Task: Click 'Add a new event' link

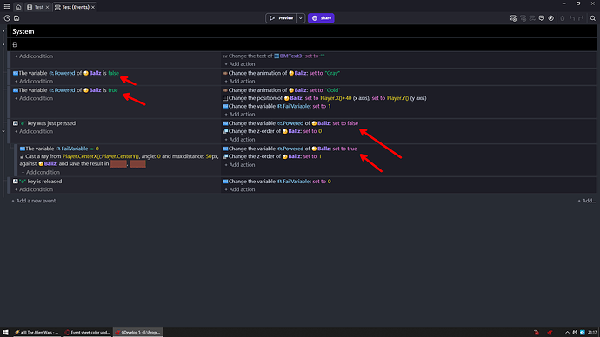Action: tap(34, 201)
